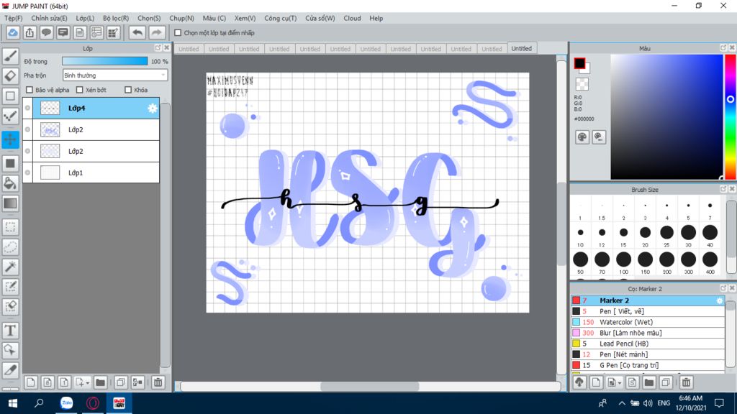The image size is (737, 414).
Task: Click the black foreground color swatch
Action: [579, 63]
